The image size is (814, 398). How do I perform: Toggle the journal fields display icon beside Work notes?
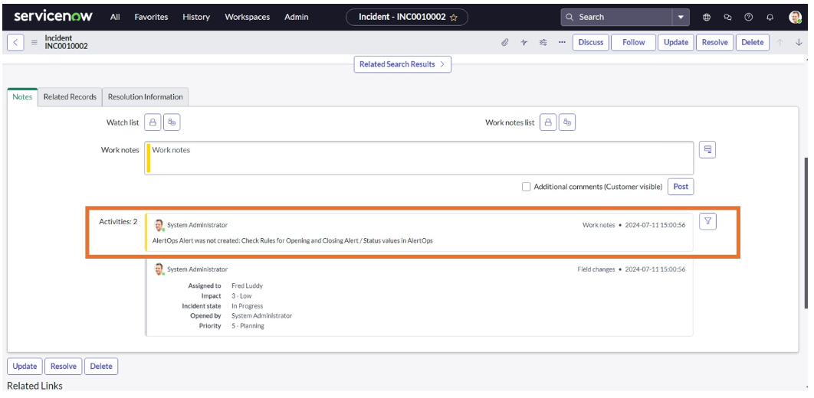click(707, 150)
